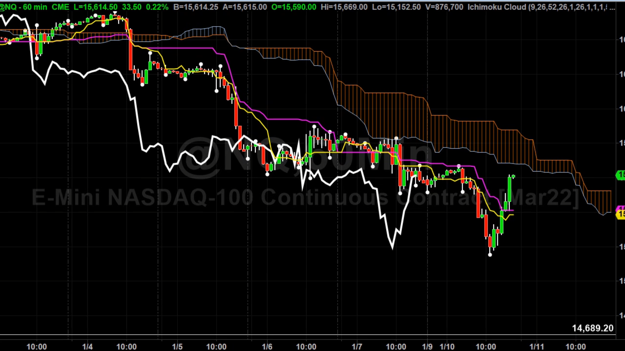The image size is (625, 351).
Task: Click the 1/10 date label on time axis
Action: pyautogui.click(x=447, y=346)
